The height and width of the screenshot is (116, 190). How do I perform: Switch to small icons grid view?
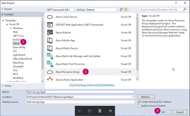point(121,10)
